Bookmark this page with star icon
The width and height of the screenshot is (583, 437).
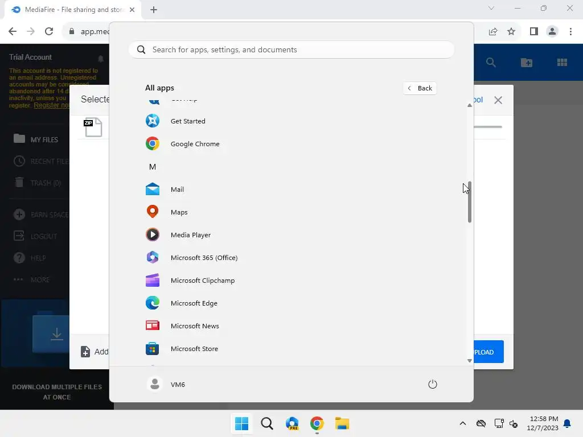511,32
